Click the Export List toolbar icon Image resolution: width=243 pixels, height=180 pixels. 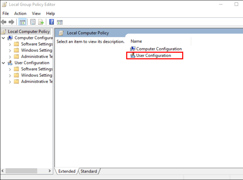pos(41,22)
